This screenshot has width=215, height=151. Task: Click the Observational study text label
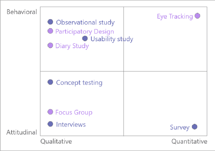pos(85,23)
